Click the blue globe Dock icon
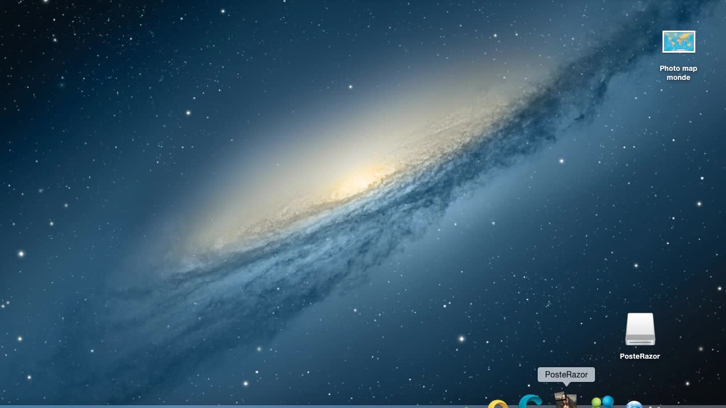 pos(634,405)
